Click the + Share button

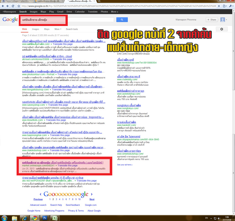pyautogui.click(x=212, y=20)
